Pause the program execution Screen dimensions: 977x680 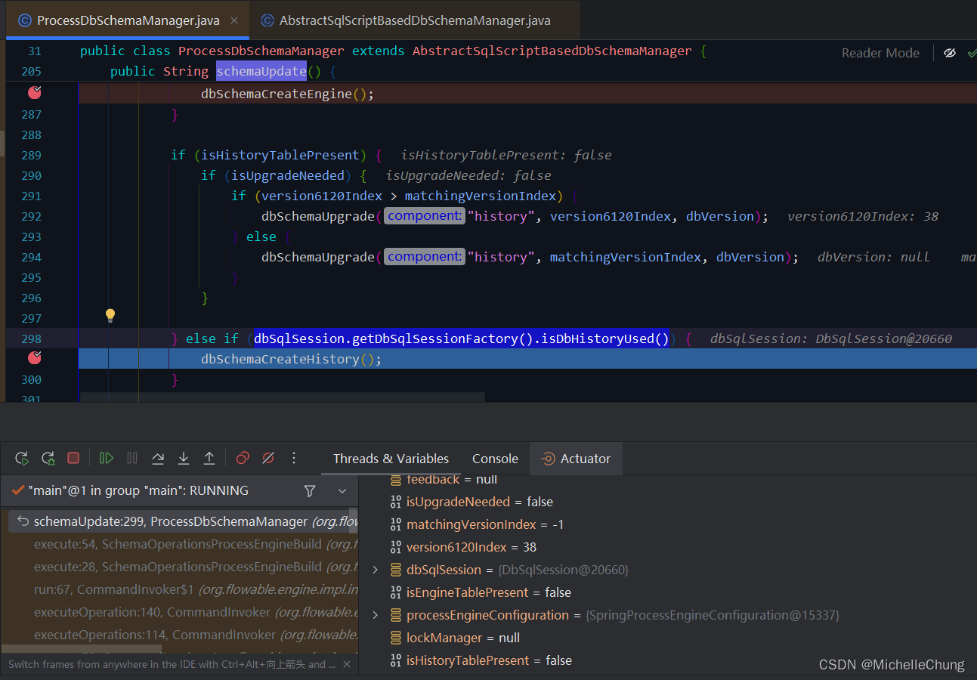coord(132,458)
